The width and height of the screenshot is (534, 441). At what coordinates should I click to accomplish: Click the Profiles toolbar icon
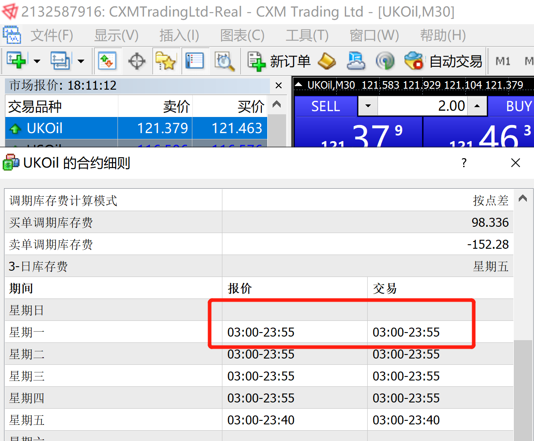click(61, 61)
